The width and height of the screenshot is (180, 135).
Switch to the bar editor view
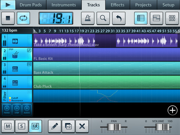[x=156, y=18]
